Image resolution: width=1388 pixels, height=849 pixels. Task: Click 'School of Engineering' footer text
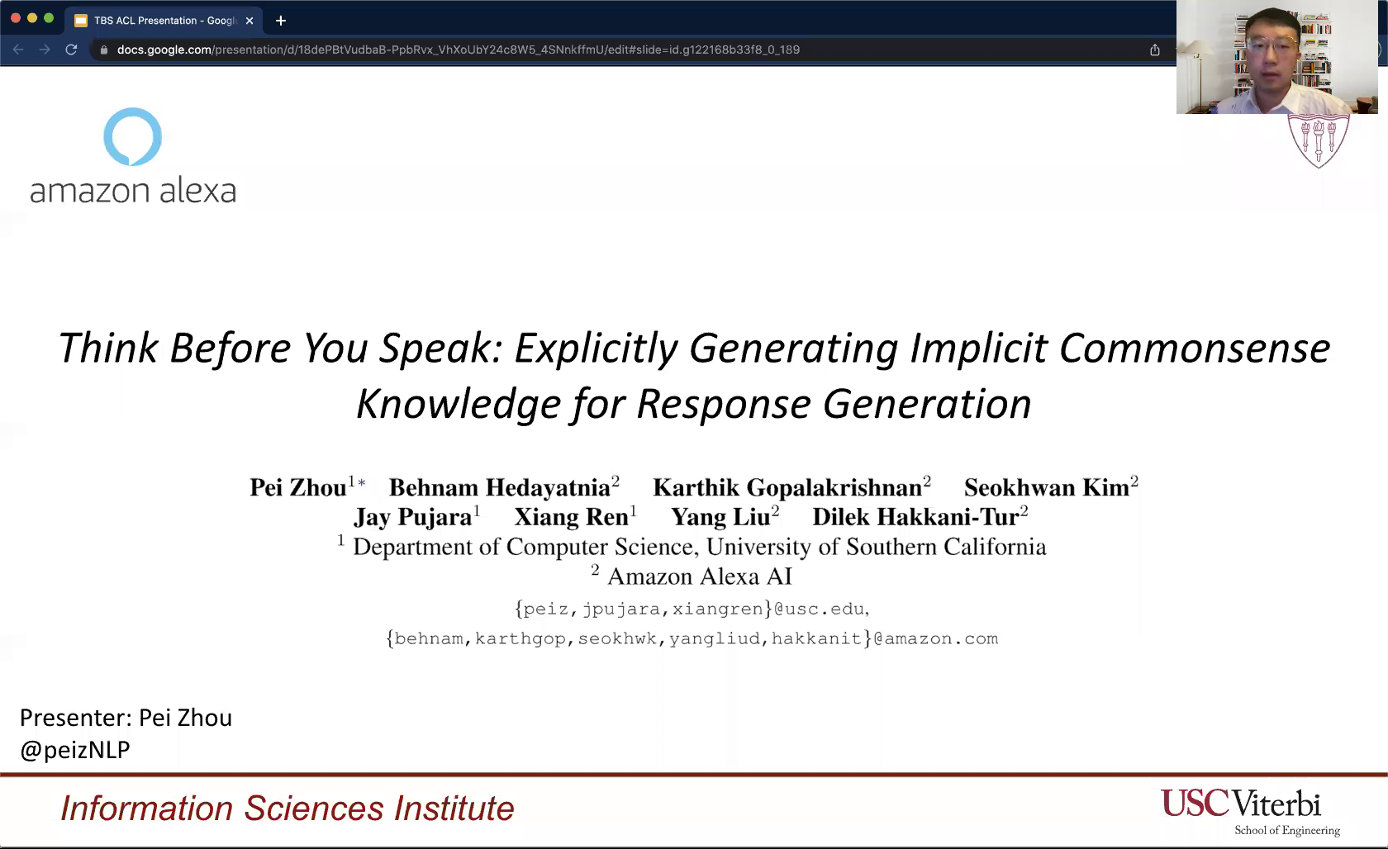point(1287,830)
